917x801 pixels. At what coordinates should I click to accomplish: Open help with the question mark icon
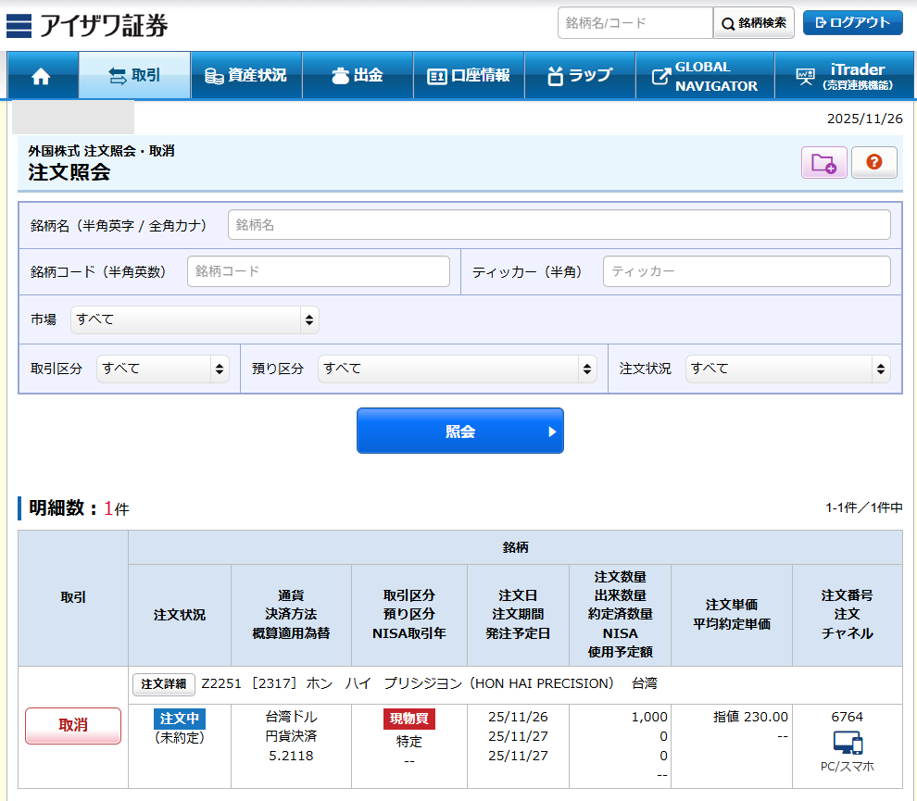874,163
